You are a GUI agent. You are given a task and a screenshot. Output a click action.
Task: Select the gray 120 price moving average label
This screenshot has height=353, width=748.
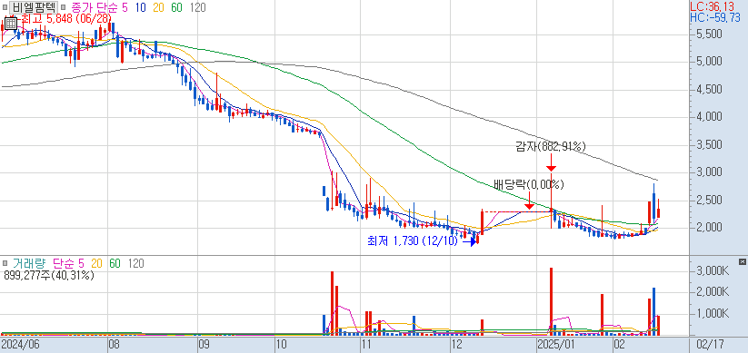(197, 7)
